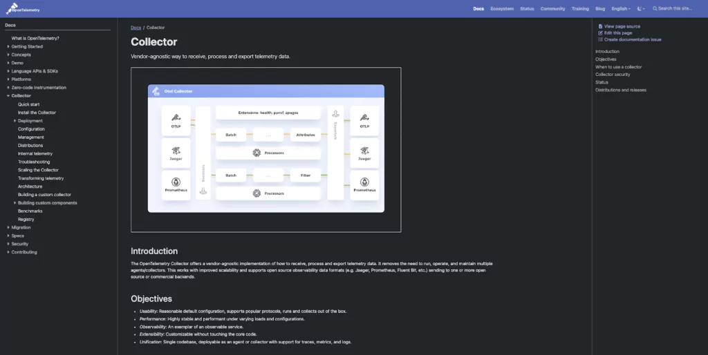Open the Registry sidebar link
This screenshot has height=355, width=708.
tap(26, 219)
